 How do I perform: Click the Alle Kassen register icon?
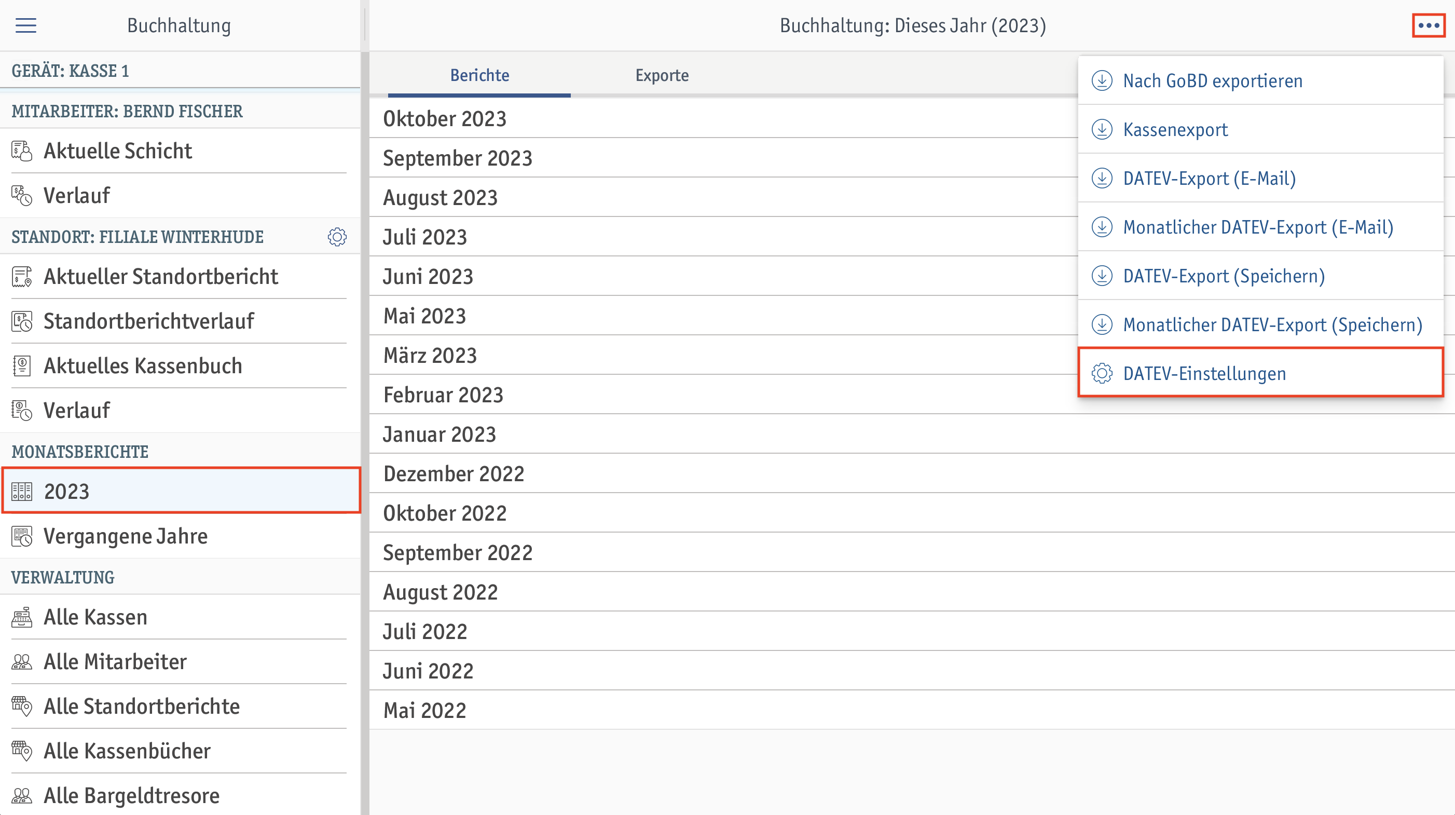pos(22,617)
